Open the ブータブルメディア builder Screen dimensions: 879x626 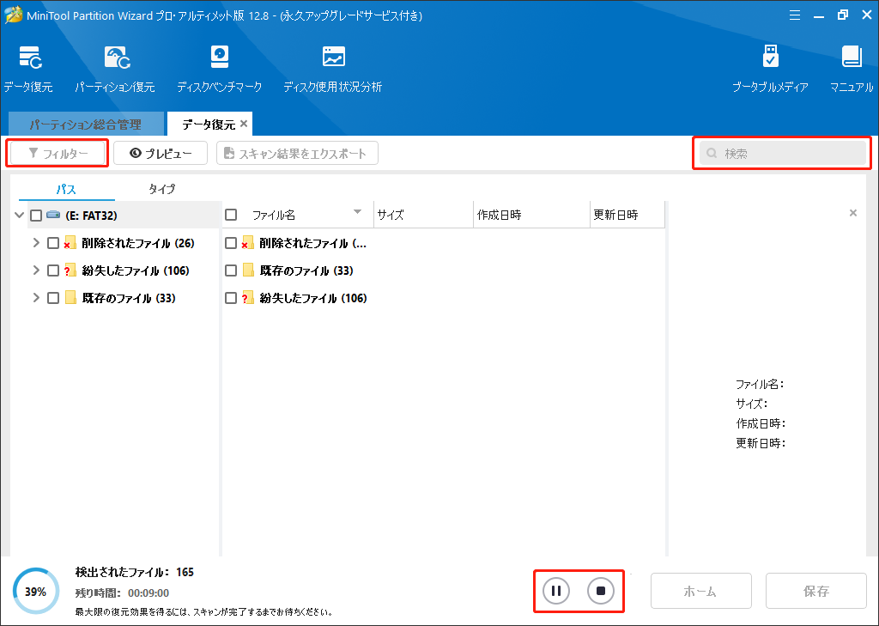(770, 69)
